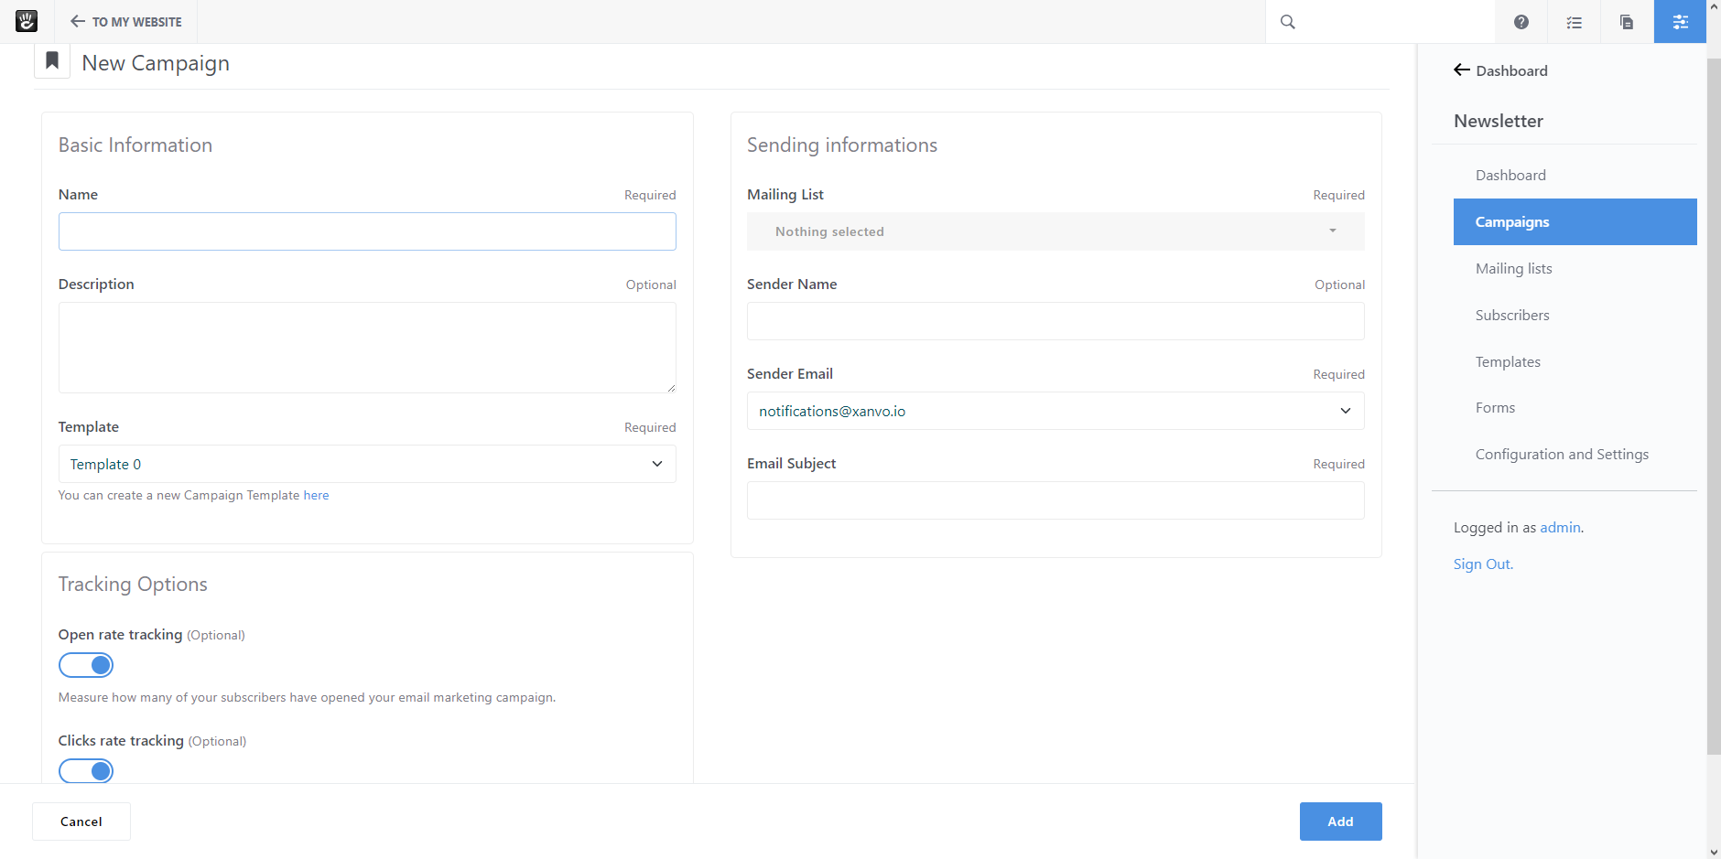Screen dimensions: 1721x859
Task: Expand the Sender Email dropdown
Action: [1055, 411]
